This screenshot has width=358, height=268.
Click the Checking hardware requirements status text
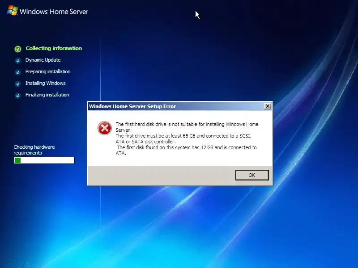(x=34, y=150)
